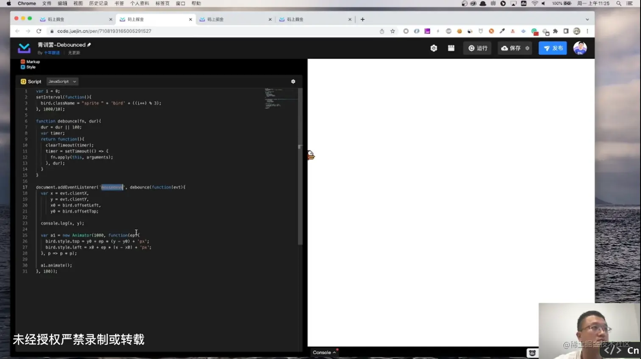
Task: Open the Chrome menu in menu bar
Action: 27,3
